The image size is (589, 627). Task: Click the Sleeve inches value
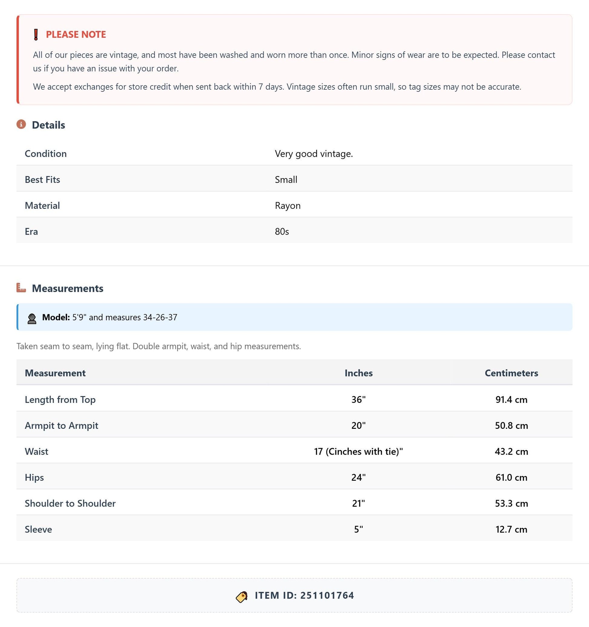tap(358, 529)
